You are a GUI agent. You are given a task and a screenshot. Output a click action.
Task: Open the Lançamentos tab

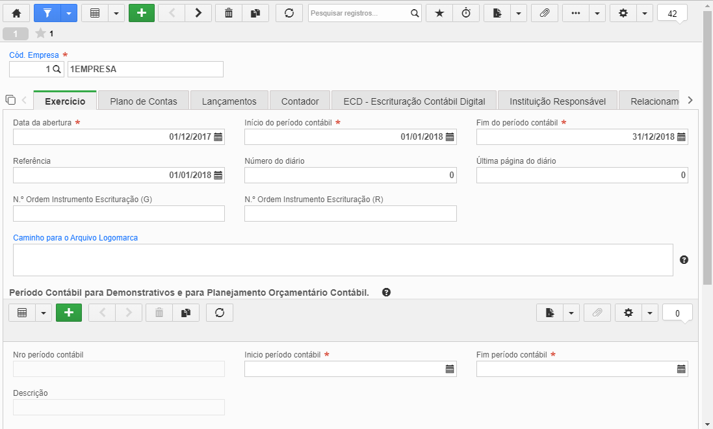(x=229, y=101)
